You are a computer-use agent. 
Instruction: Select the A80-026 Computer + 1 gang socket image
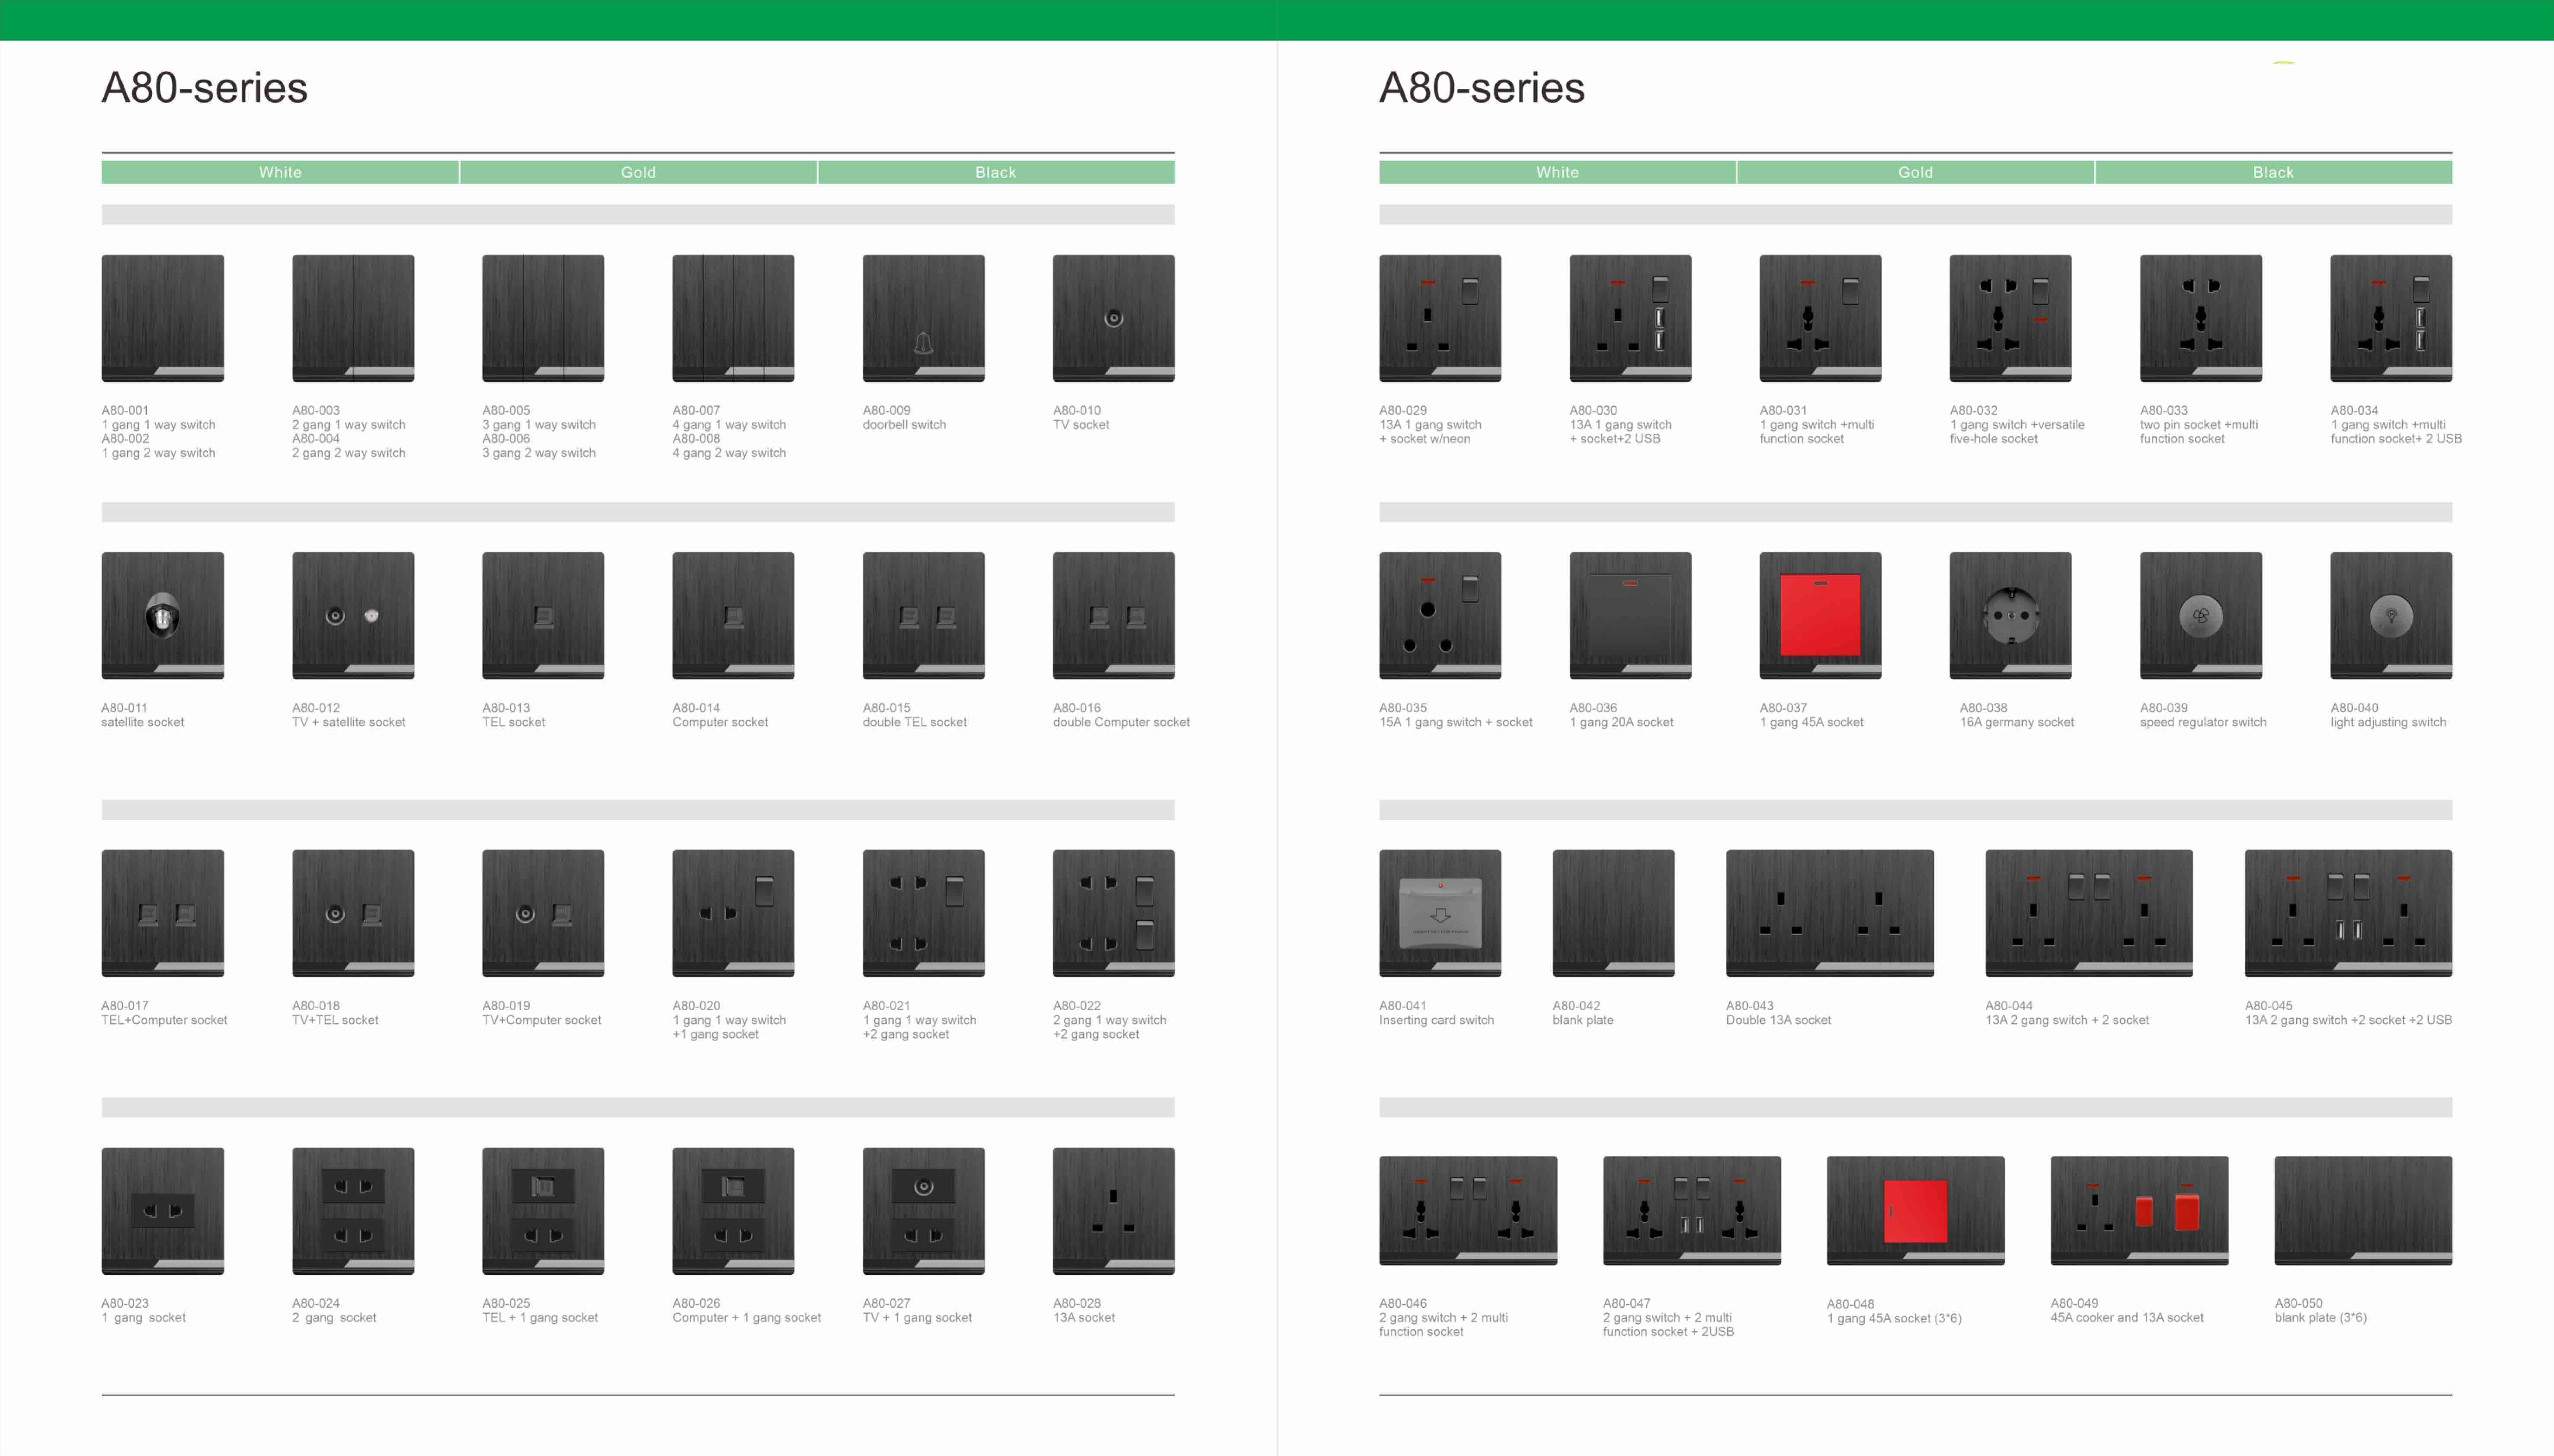[733, 1211]
